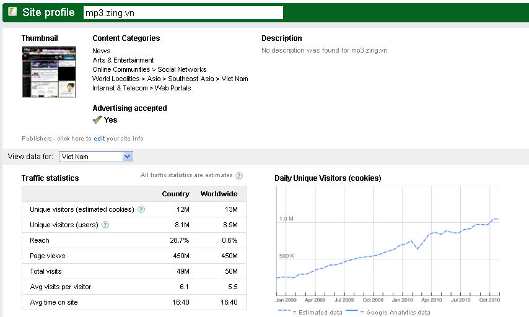Click the site URL field containing mp3.zing.vn

tap(183, 12)
